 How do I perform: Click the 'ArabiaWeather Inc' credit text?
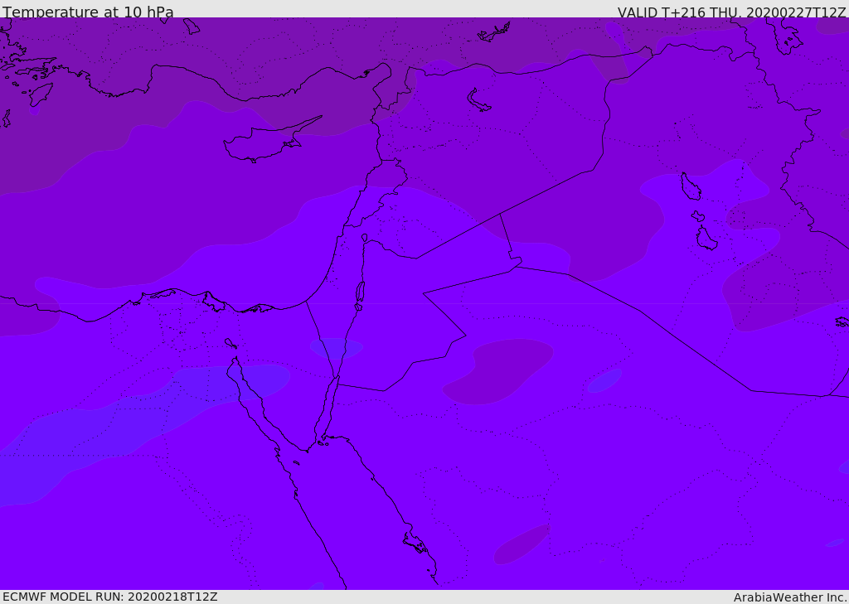pyautogui.click(x=789, y=597)
